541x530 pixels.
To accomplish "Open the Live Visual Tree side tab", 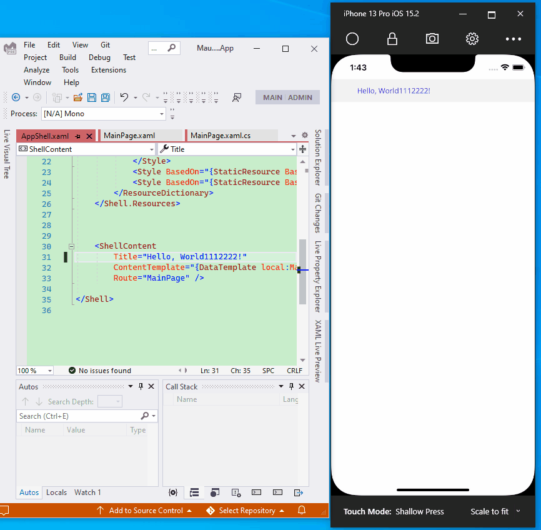I will 6,154.
